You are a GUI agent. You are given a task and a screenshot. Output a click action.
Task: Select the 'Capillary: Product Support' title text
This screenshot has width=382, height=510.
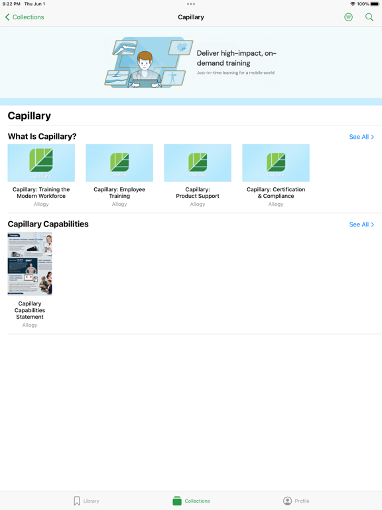[198, 193]
